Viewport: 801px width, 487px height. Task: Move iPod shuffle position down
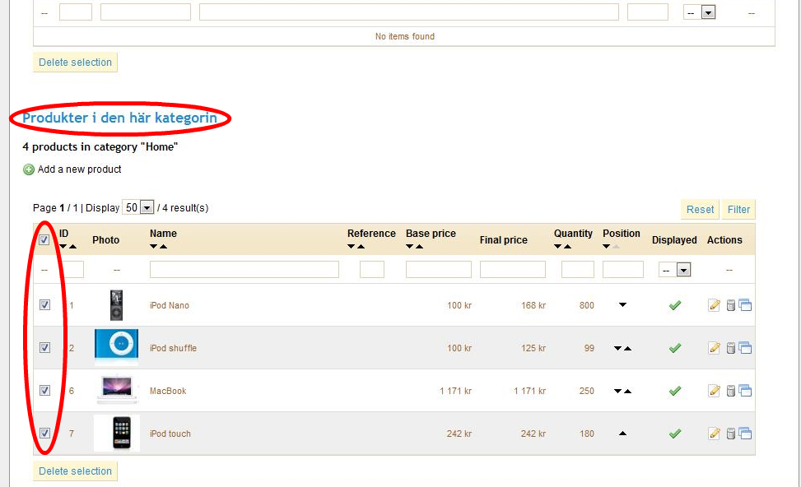[x=617, y=348]
